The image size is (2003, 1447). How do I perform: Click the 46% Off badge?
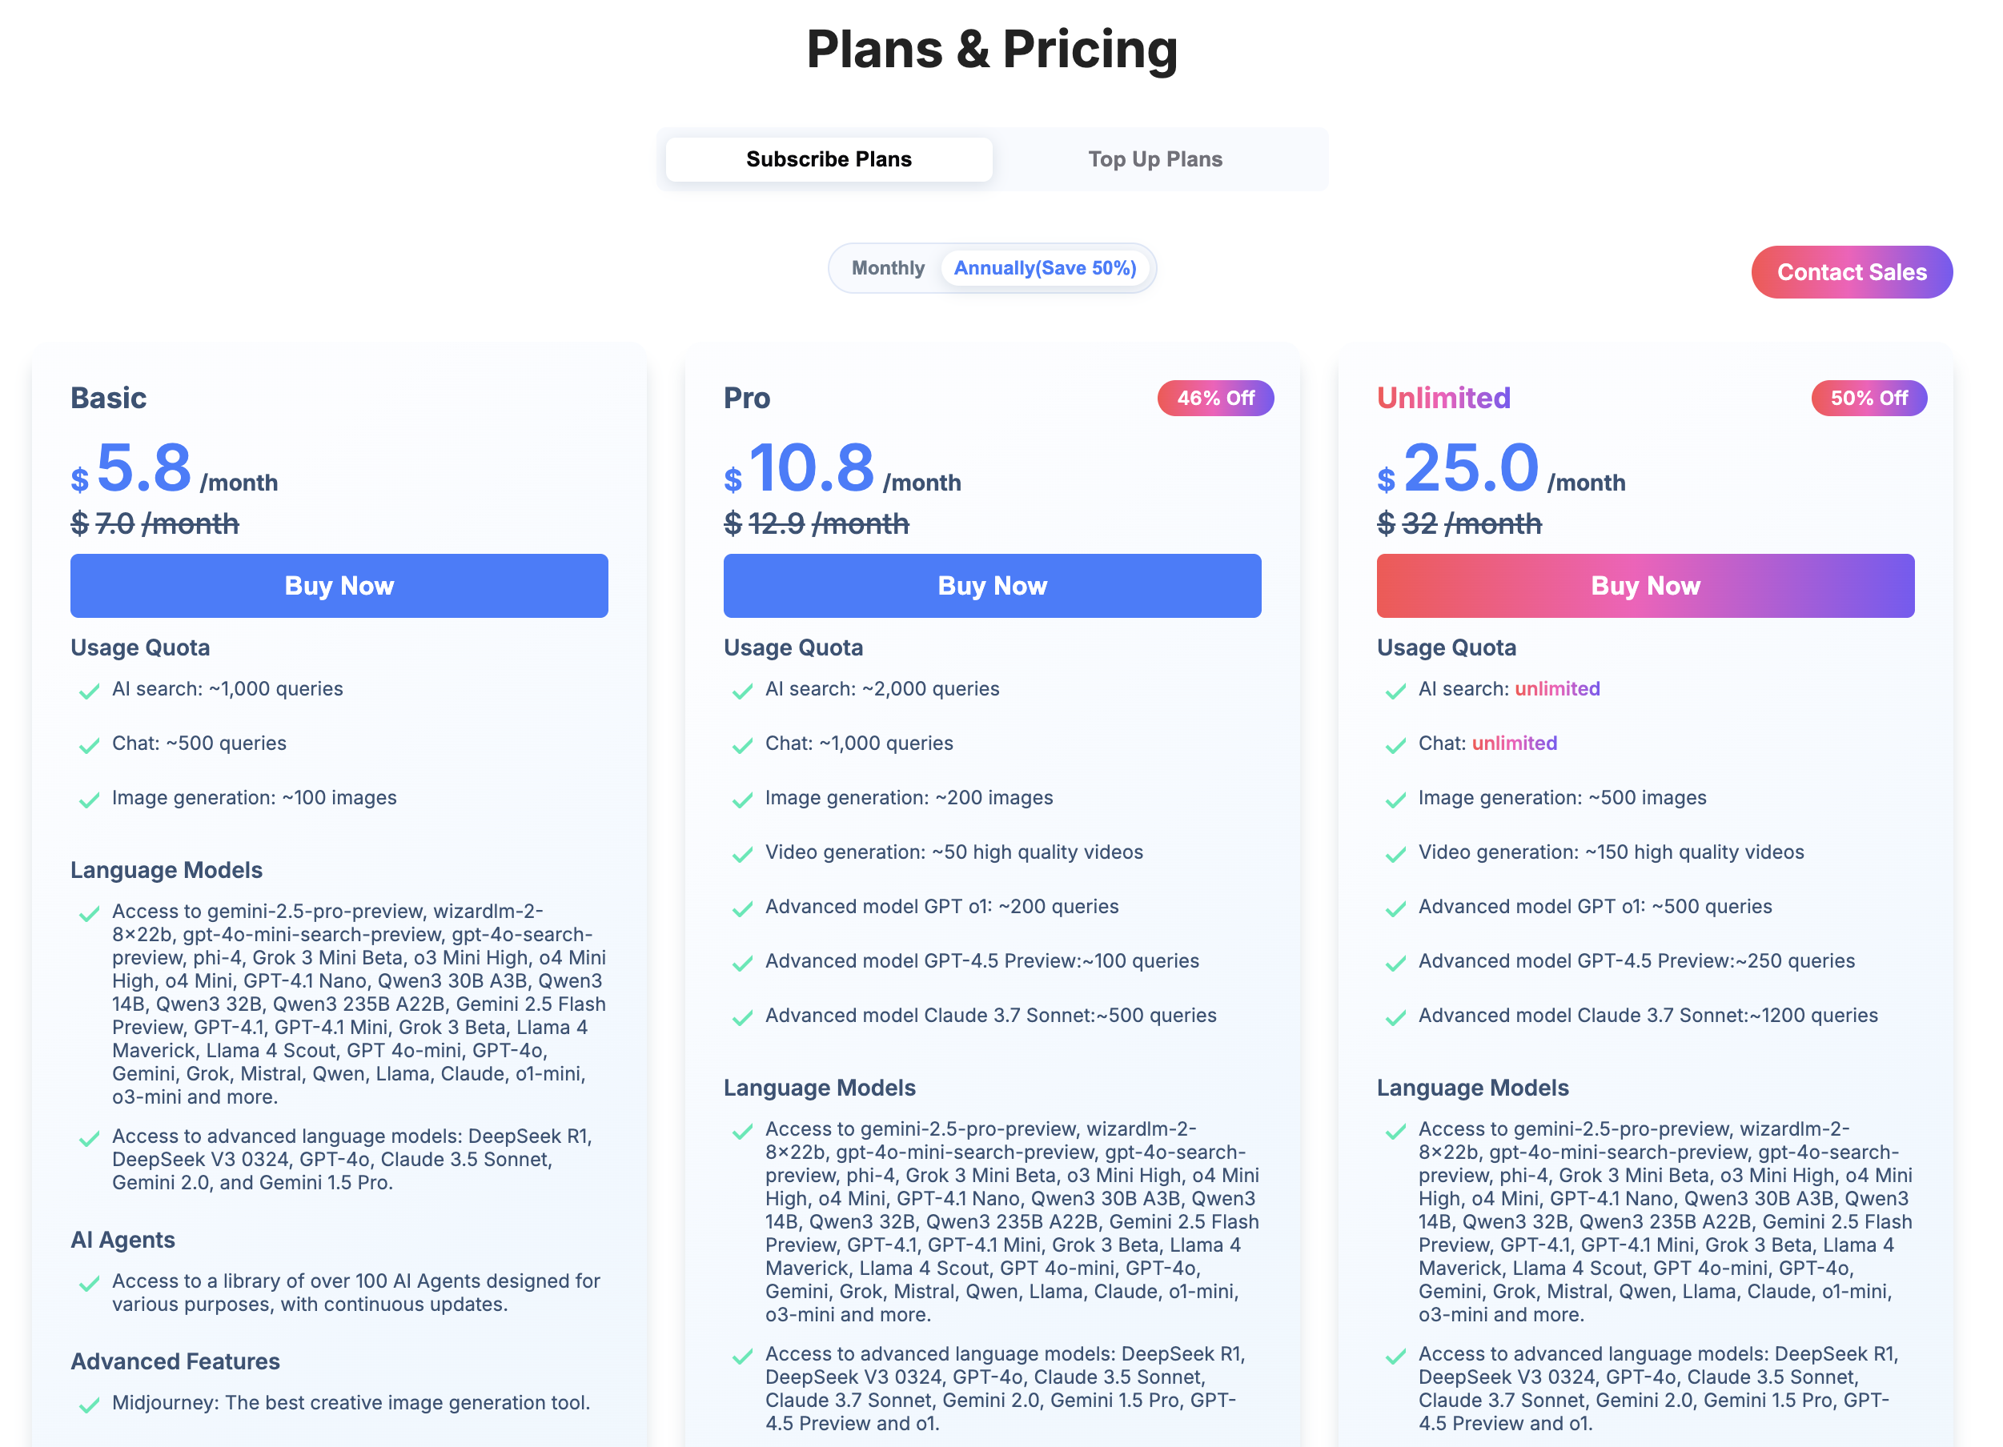(x=1215, y=399)
